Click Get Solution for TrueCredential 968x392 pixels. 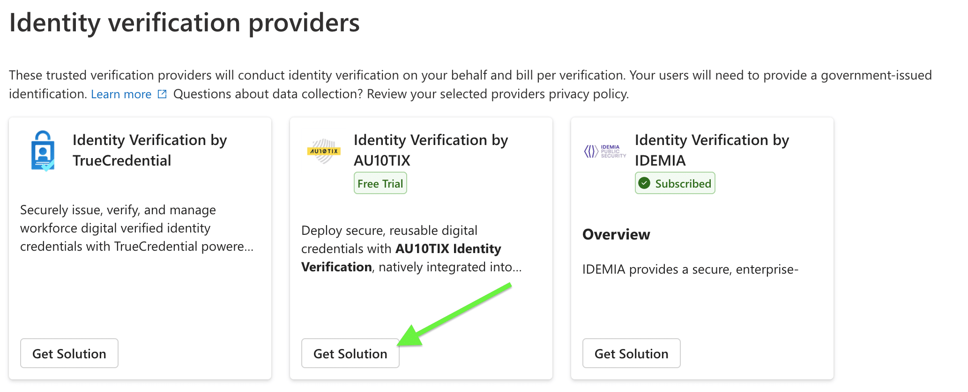tap(69, 353)
